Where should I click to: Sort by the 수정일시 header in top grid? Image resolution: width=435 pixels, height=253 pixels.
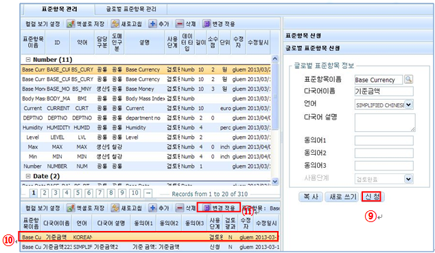(x=258, y=42)
